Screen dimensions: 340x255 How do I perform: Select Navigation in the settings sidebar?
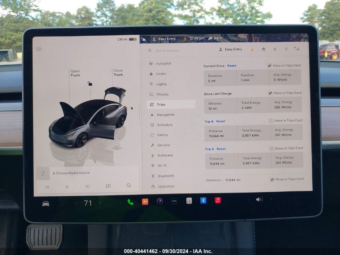(x=165, y=115)
